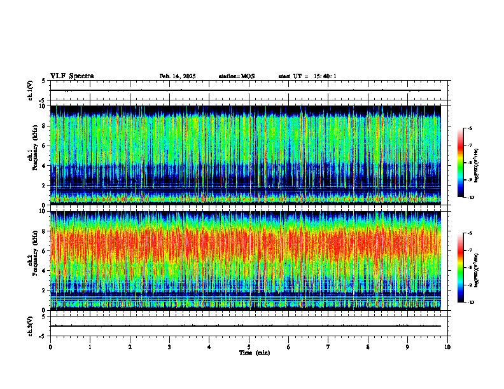Viewport: 504px width, 389px height.
Task: Click the "-6" label on ch.1 color bar
Action: pyautogui.click(x=470, y=128)
